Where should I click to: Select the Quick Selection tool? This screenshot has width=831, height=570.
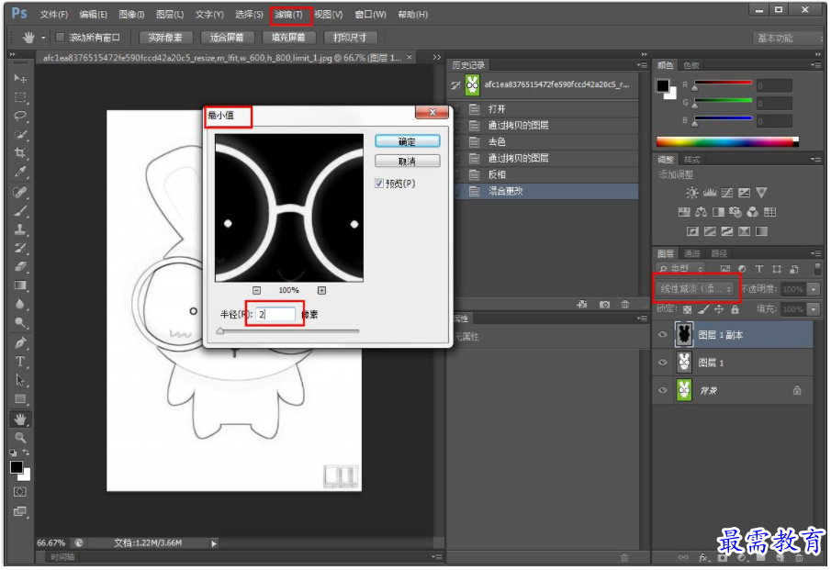(20, 134)
